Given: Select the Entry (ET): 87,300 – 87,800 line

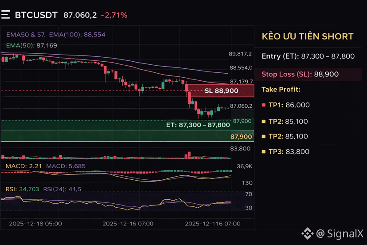Looking at the screenshot, I should point(308,56).
